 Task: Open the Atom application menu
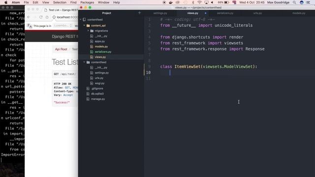(x=16, y=2)
